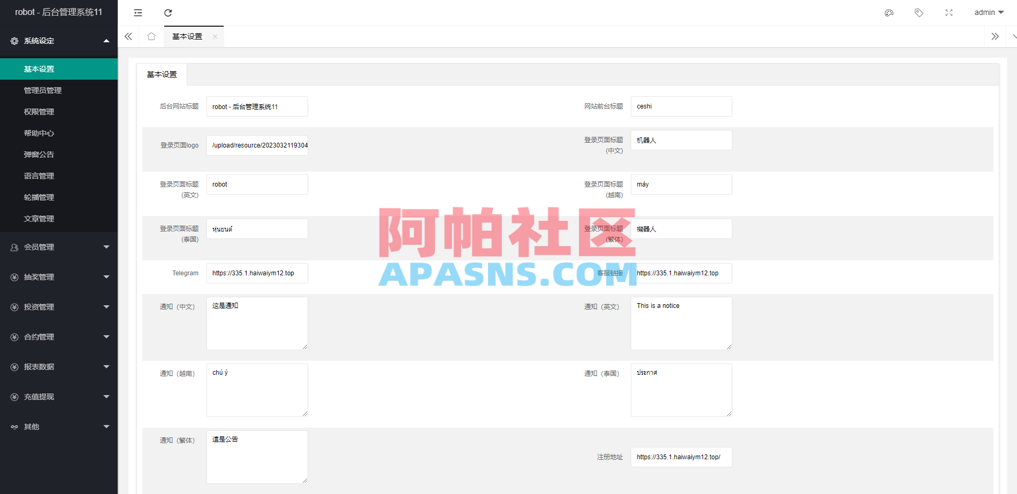The height and width of the screenshot is (494, 1017).
Task: Collapse the sidebar via the hamburger icon
Action: tap(137, 12)
